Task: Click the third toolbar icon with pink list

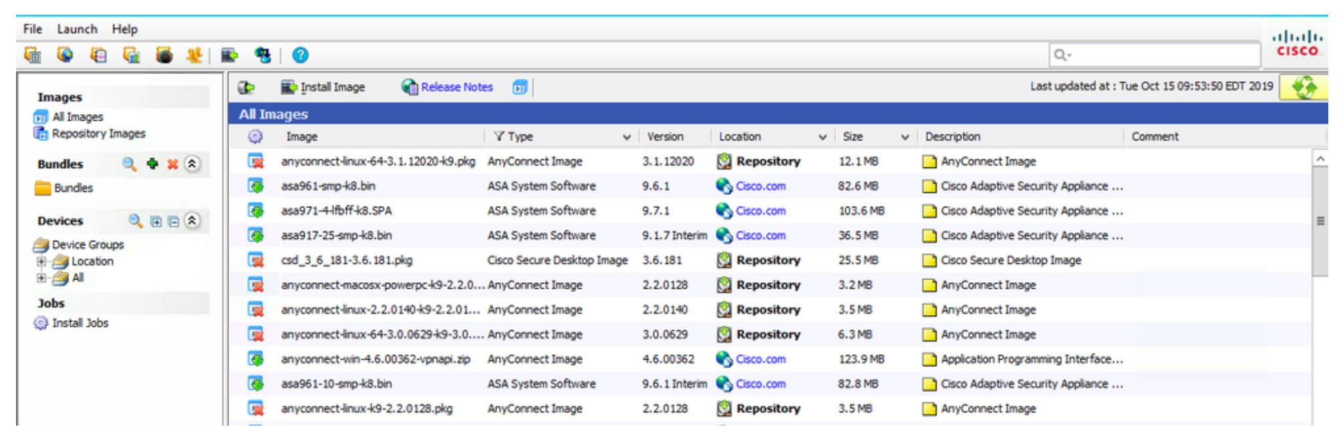Action: [98, 55]
